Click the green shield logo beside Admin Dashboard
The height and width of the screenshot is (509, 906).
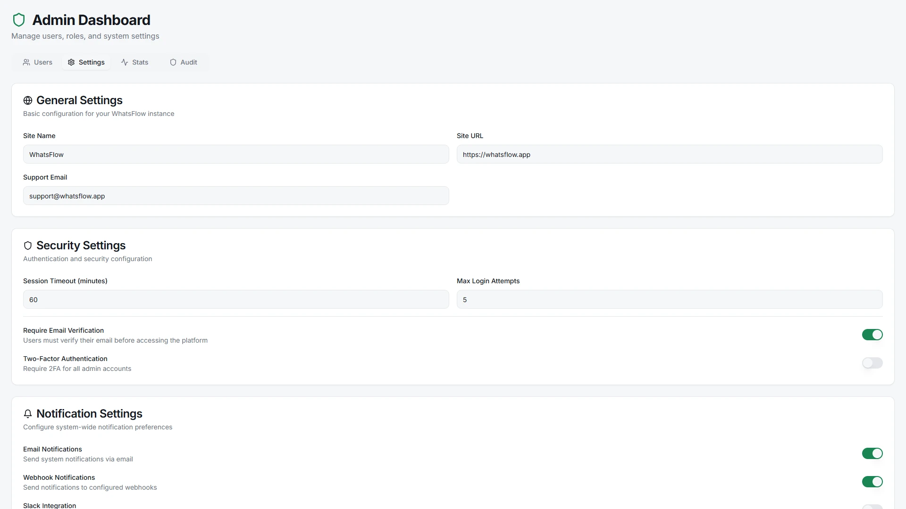pos(19,20)
